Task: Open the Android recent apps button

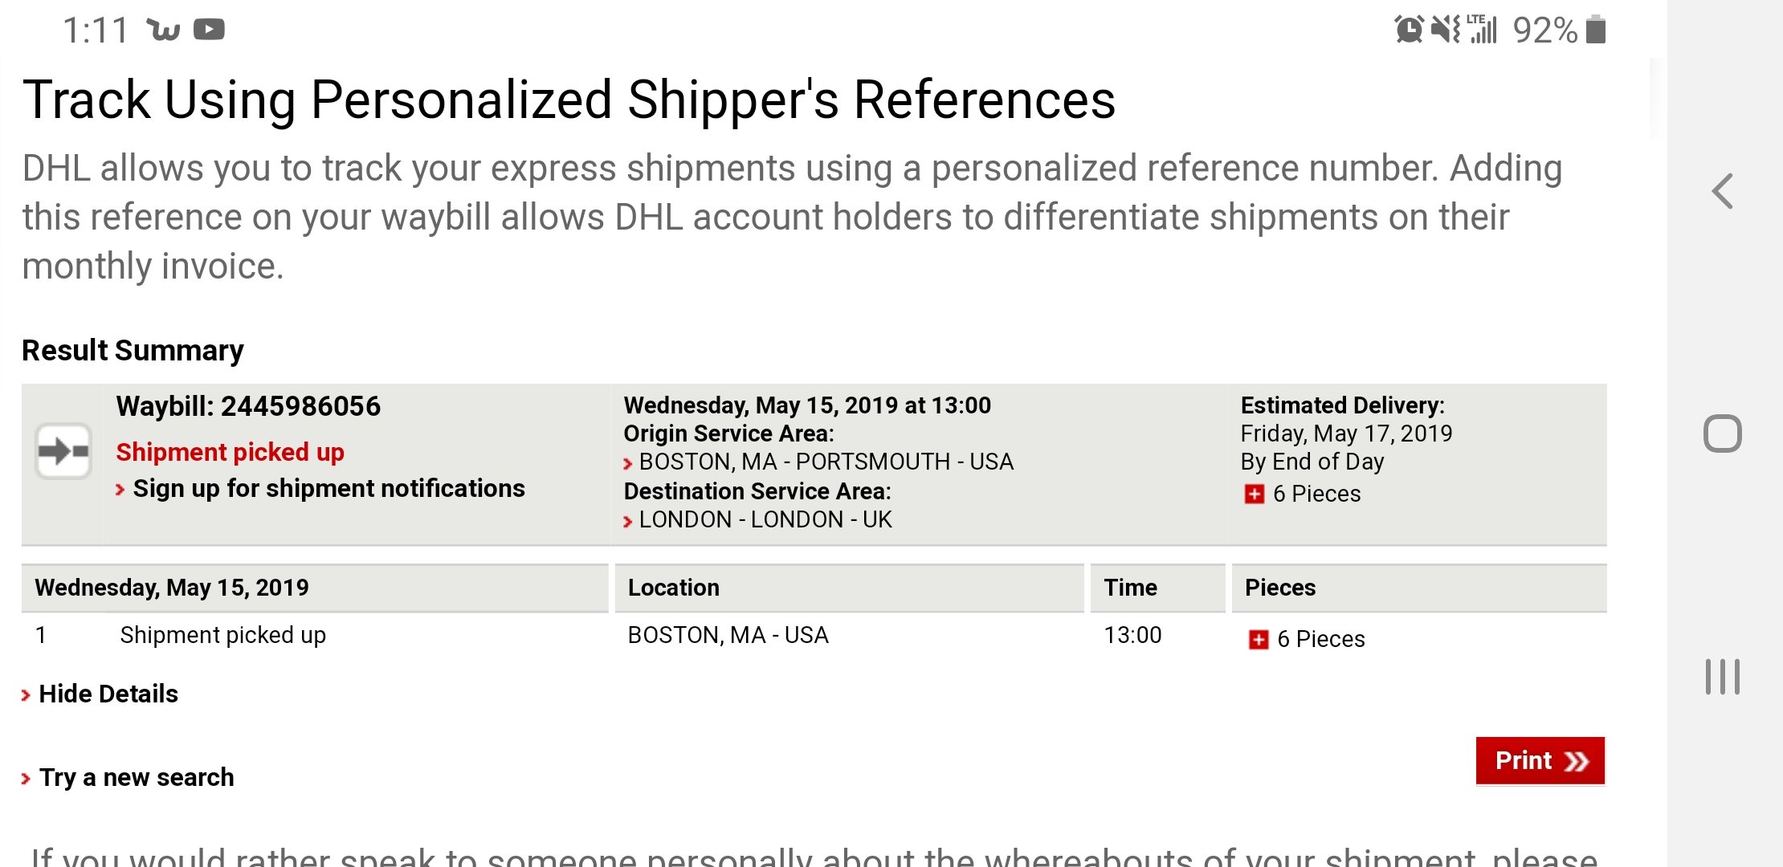Action: coord(1722,677)
